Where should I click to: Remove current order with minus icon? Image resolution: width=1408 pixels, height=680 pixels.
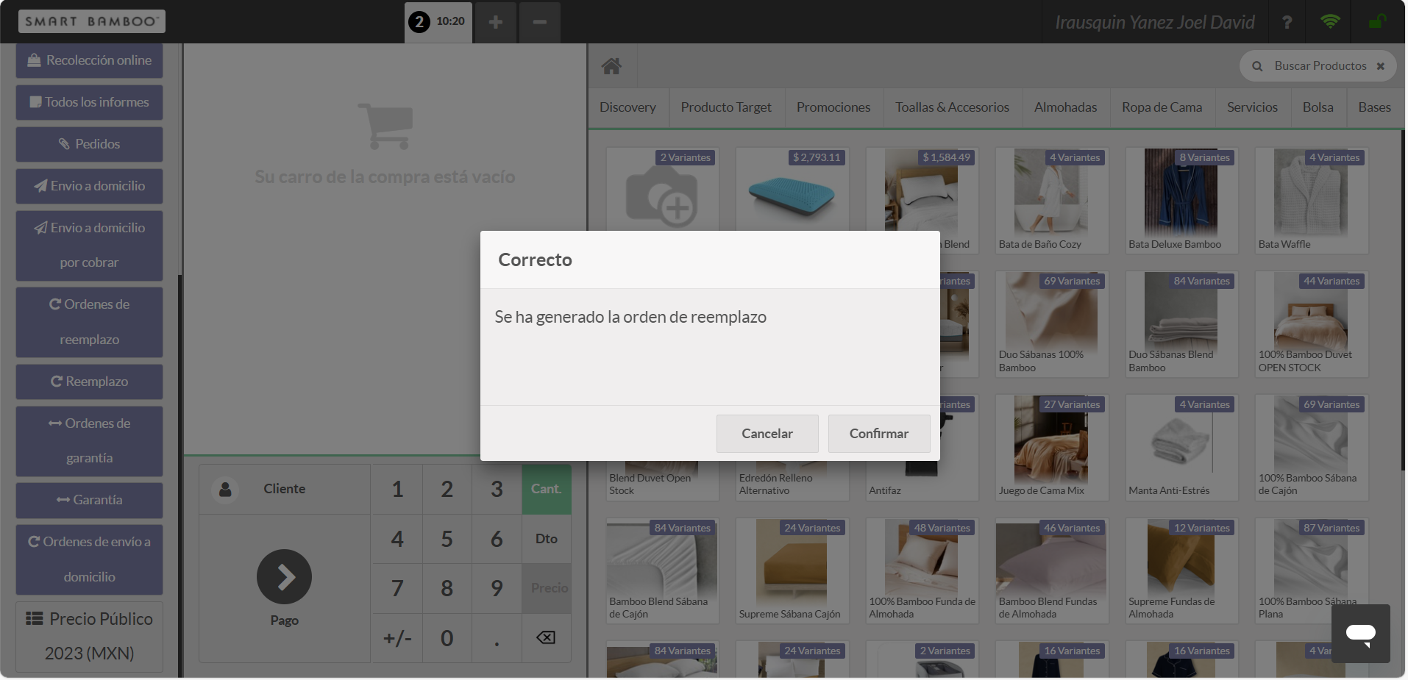(x=540, y=22)
